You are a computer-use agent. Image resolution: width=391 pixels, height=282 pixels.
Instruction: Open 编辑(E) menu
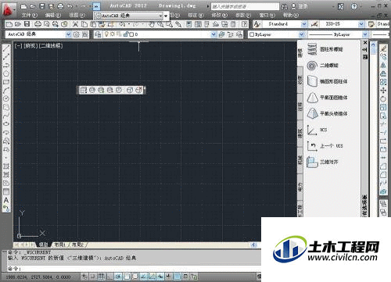(53, 16)
